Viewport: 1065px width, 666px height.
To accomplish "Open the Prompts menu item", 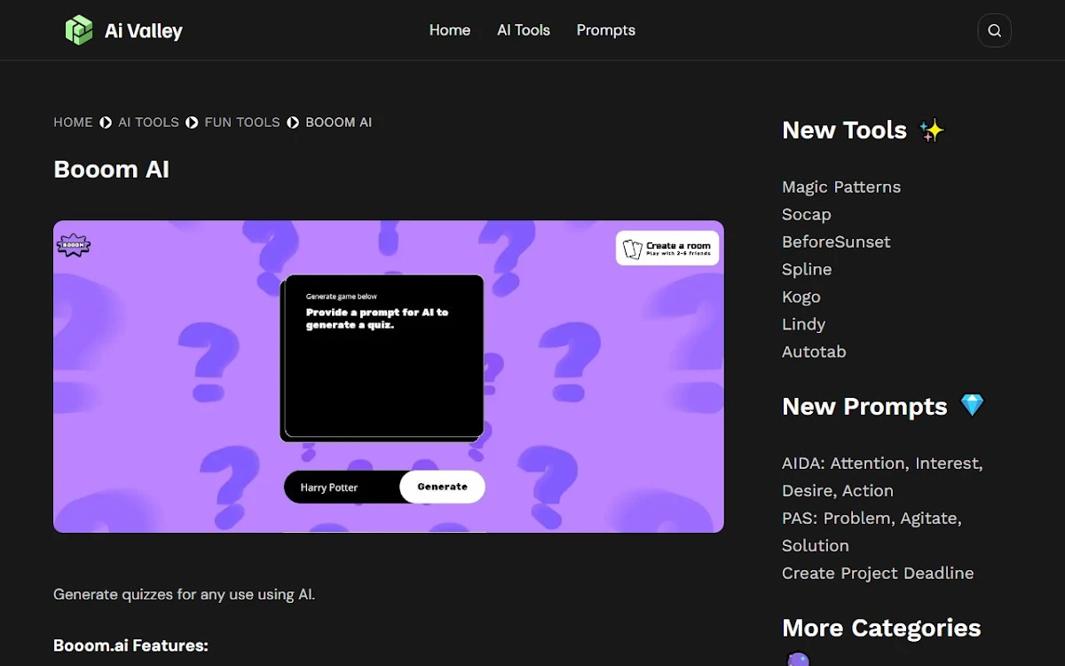I will 606,30.
